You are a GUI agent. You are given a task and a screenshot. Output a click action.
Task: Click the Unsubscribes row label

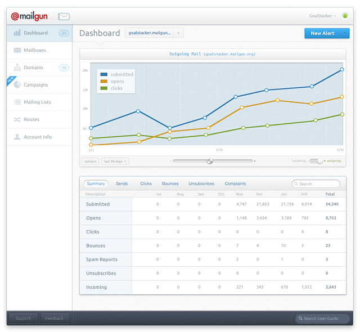click(101, 273)
